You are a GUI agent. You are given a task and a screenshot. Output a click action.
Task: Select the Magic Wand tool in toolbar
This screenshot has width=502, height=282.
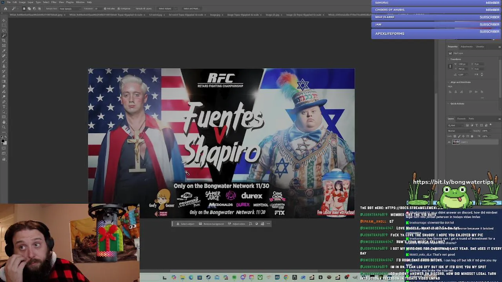pyautogui.click(x=4, y=35)
